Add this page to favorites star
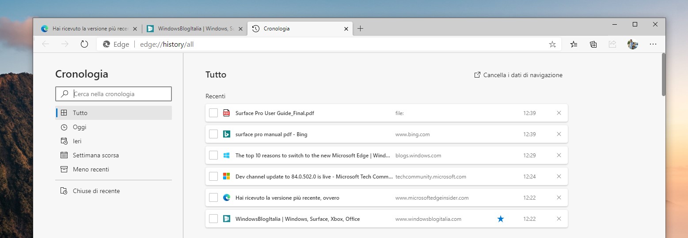The height and width of the screenshot is (238, 688). point(552,44)
